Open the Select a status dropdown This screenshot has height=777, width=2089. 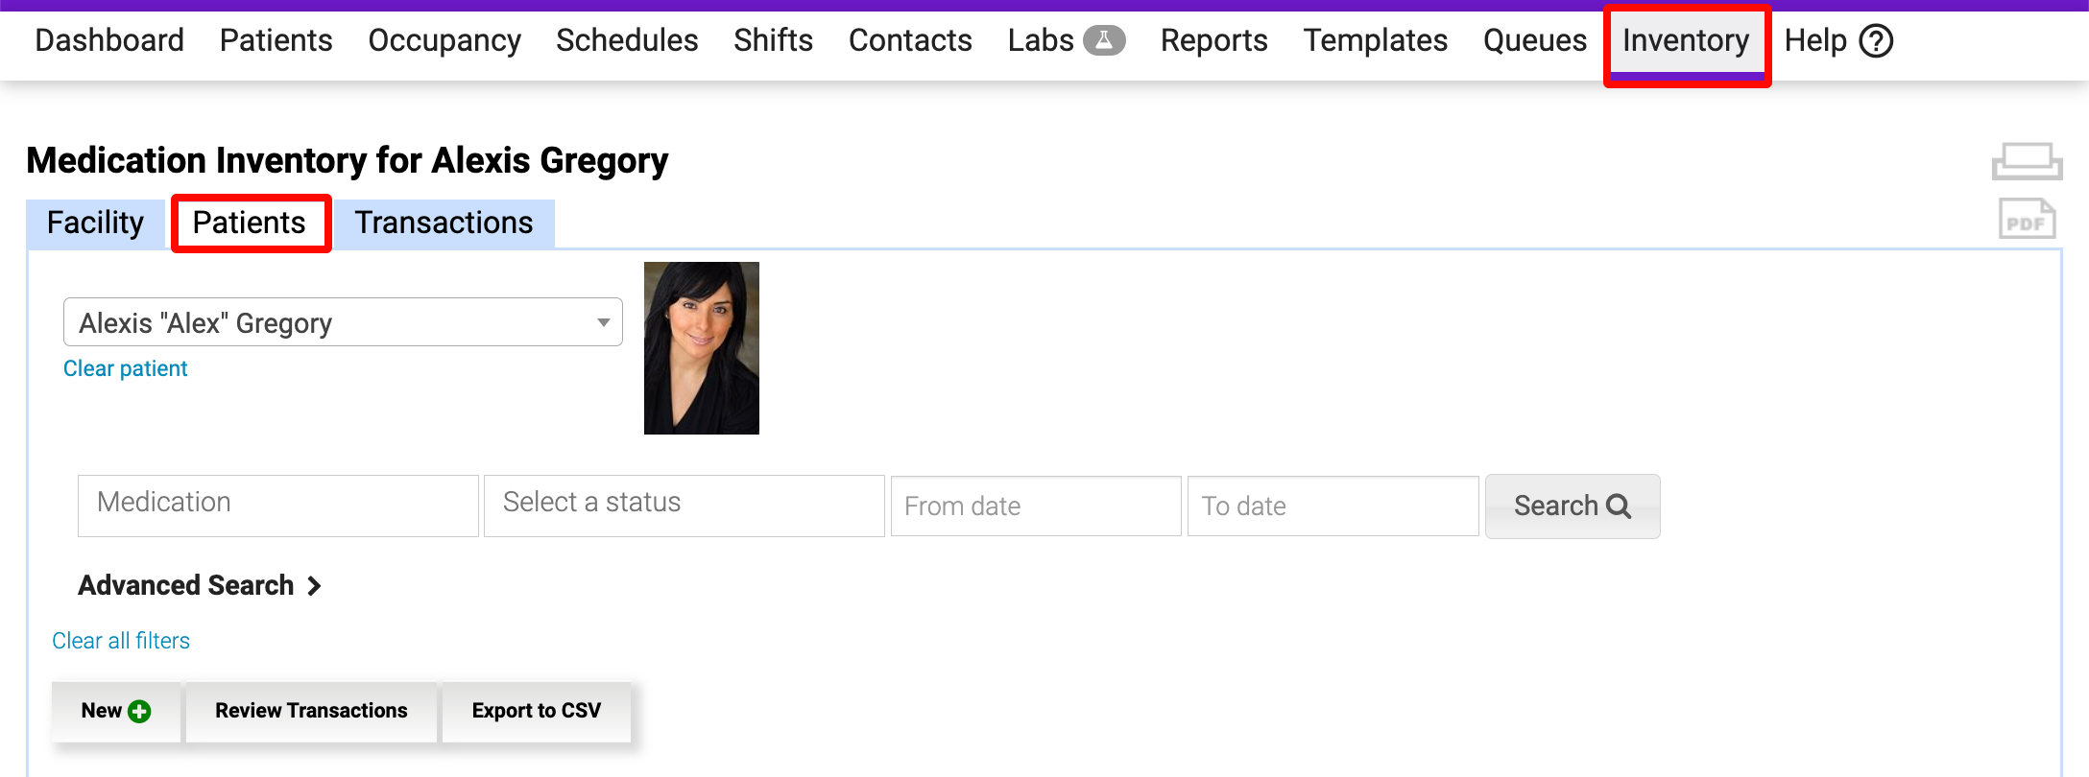pos(684,505)
